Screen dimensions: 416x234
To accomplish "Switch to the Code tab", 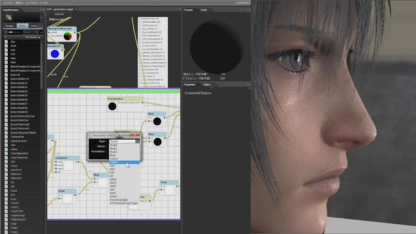I will tap(203, 10).
